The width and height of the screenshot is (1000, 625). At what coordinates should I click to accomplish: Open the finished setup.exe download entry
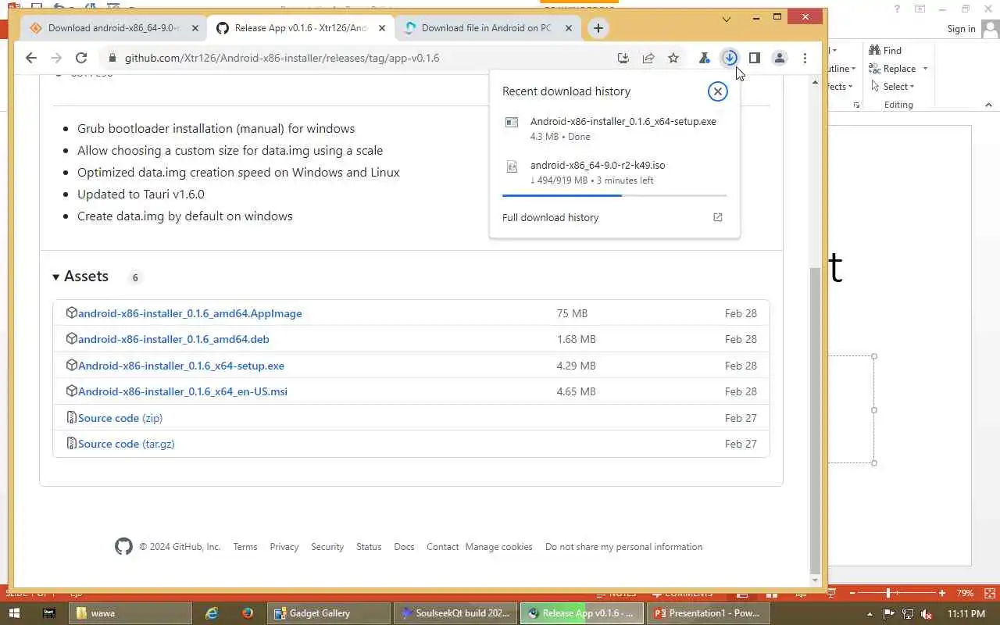pyautogui.click(x=615, y=128)
